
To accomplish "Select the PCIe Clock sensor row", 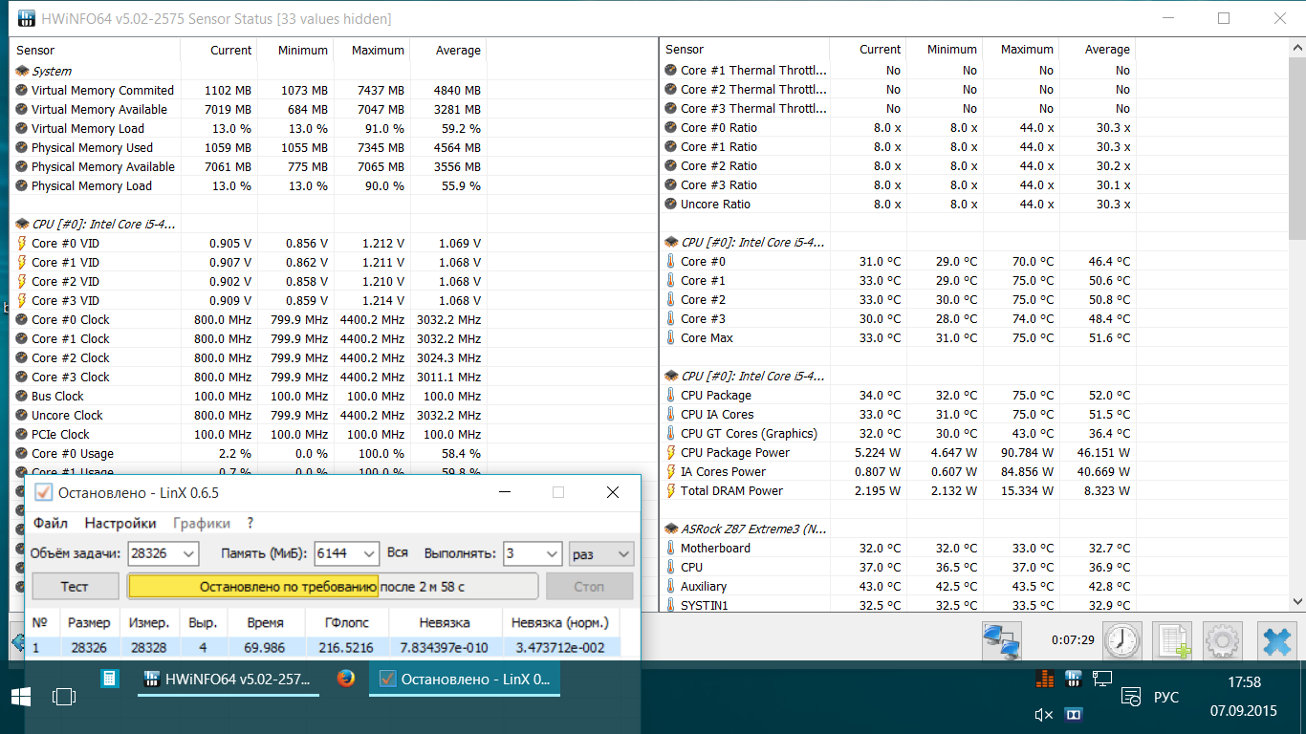I will click(248, 434).
